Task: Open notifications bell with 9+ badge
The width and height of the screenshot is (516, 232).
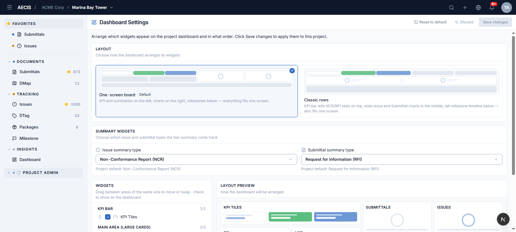Action: point(492,7)
